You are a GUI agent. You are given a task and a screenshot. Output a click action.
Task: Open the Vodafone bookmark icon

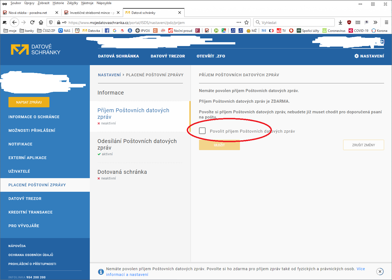(x=291, y=31)
